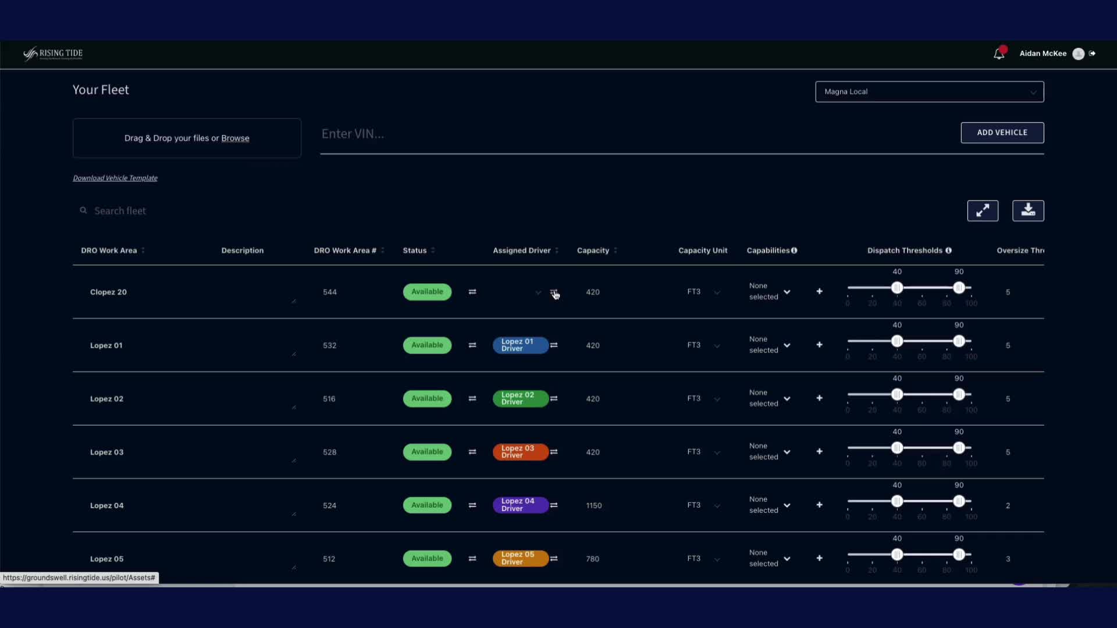Open the Magna Local location dropdown
This screenshot has width=1117, height=628.
pyautogui.click(x=929, y=92)
